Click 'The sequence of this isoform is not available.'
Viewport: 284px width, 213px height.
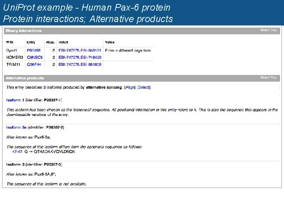47,184
